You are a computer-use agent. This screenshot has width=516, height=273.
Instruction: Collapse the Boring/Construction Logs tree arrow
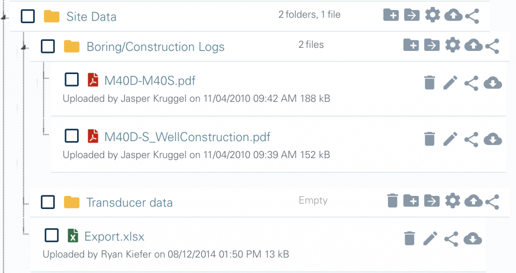(x=23, y=48)
